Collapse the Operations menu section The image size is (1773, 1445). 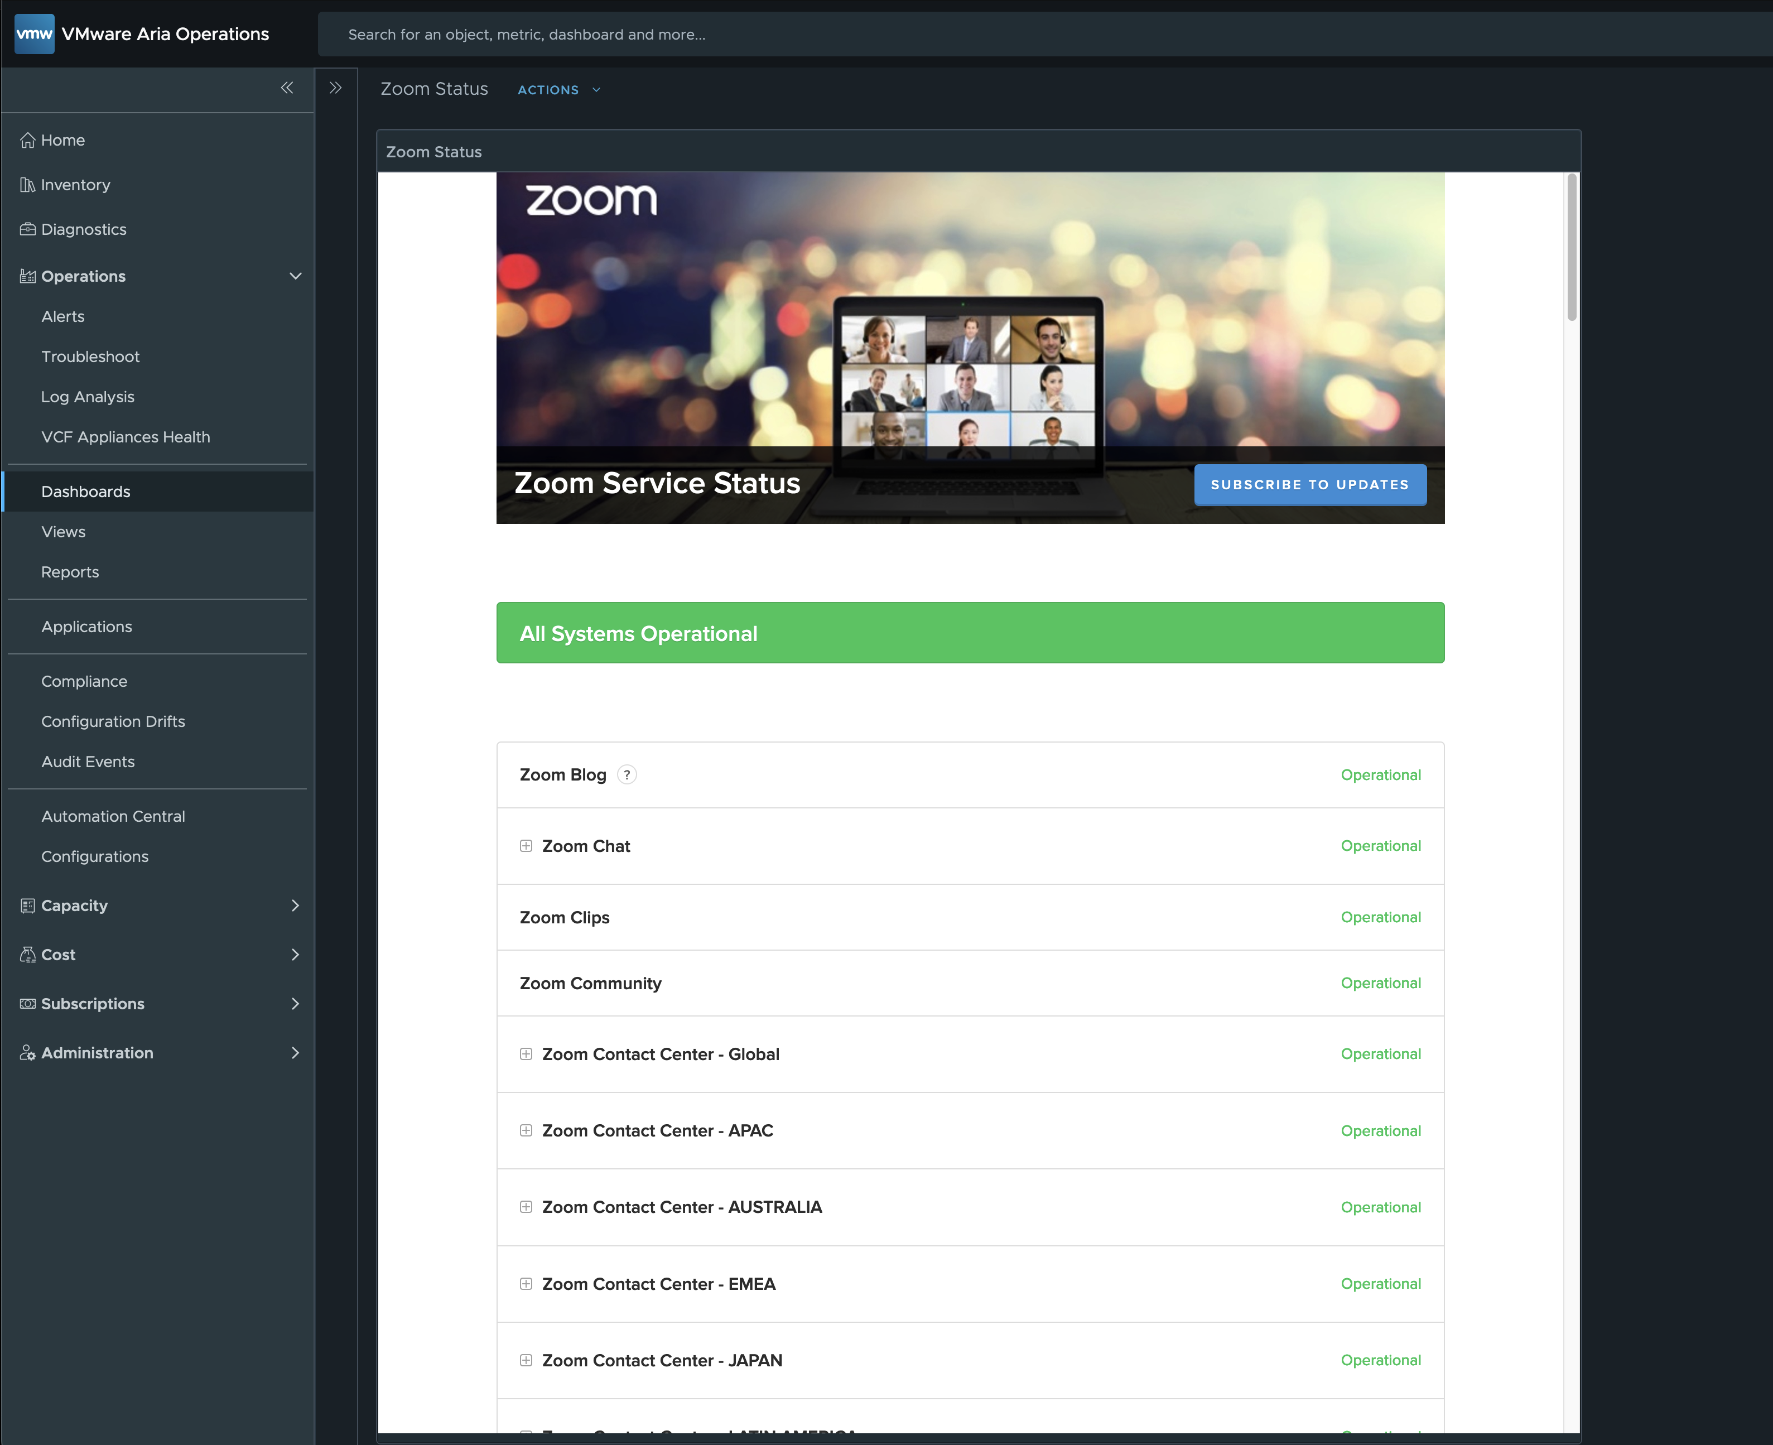pos(295,276)
